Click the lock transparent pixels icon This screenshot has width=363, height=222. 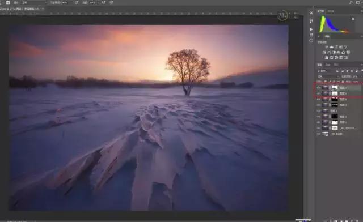click(x=325, y=82)
